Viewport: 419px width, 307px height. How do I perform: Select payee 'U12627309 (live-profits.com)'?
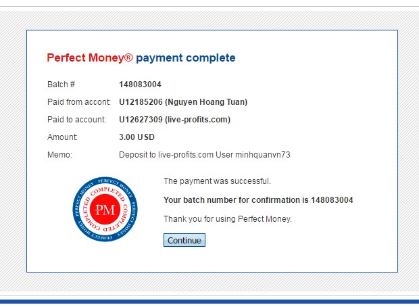point(175,120)
